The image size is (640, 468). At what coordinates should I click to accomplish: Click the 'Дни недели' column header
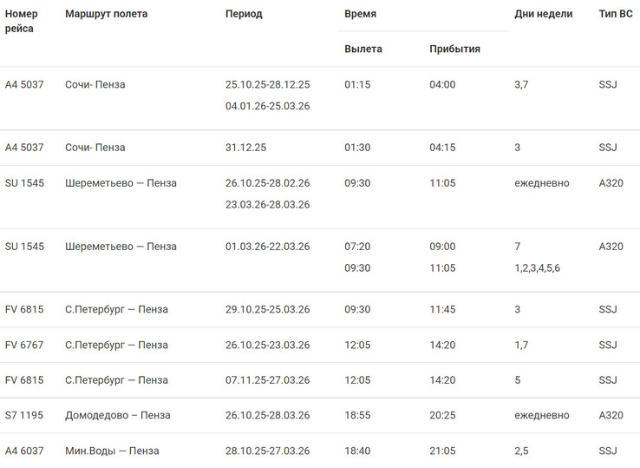click(x=543, y=14)
